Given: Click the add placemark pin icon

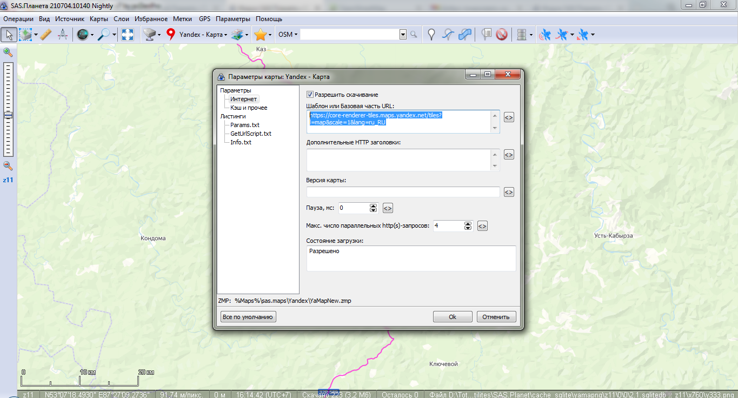Looking at the screenshot, I should click(431, 35).
